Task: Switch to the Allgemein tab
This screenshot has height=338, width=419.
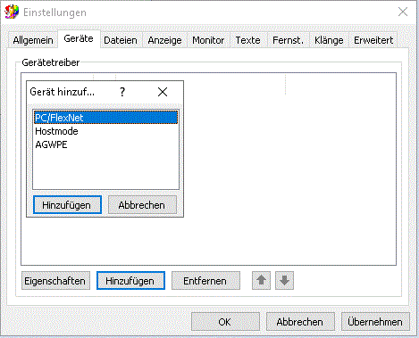Action: 33,40
